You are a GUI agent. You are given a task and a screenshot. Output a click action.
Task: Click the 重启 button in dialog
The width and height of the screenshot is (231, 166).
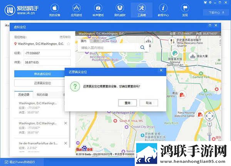click(x=127, y=103)
